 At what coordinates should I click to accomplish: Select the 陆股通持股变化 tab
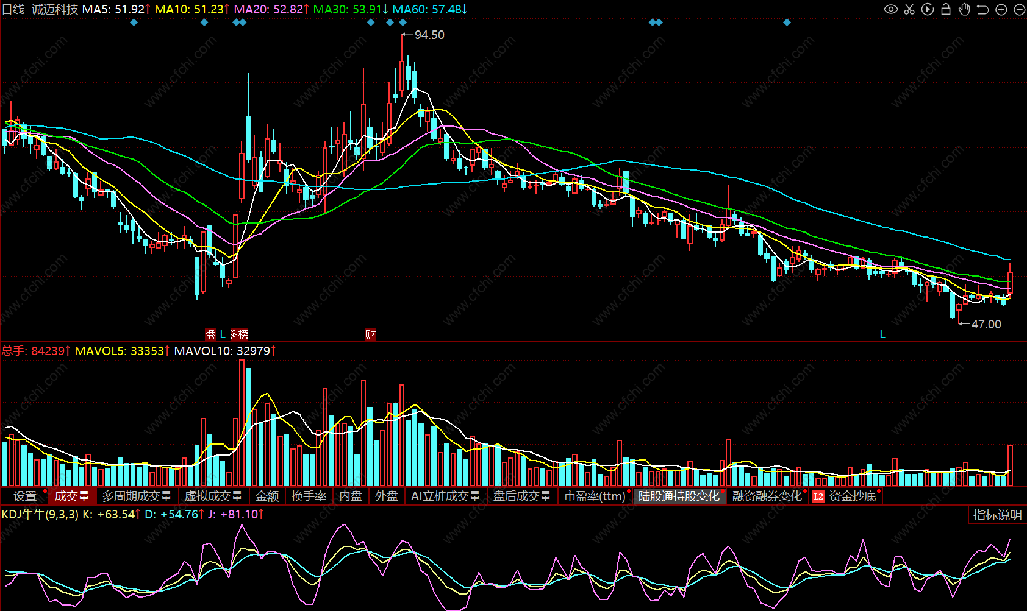[x=679, y=496]
